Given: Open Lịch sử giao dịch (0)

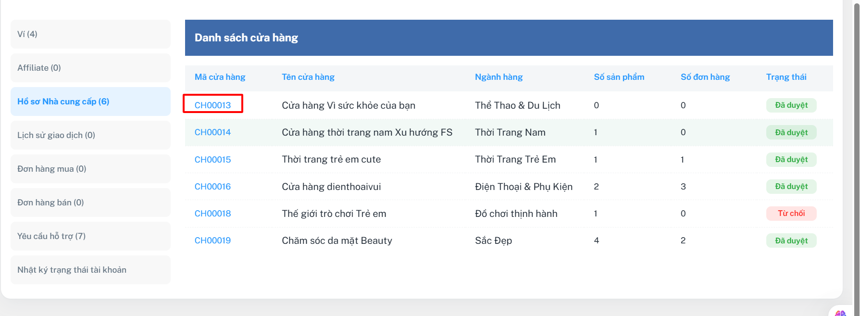Looking at the screenshot, I should coord(90,135).
